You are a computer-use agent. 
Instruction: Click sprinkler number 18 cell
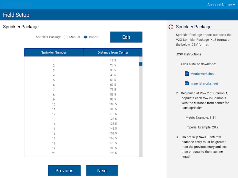pos(54,143)
